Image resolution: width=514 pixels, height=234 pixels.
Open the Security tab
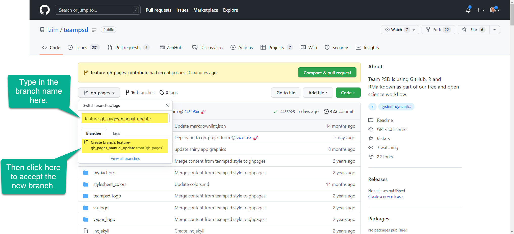(336, 47)
